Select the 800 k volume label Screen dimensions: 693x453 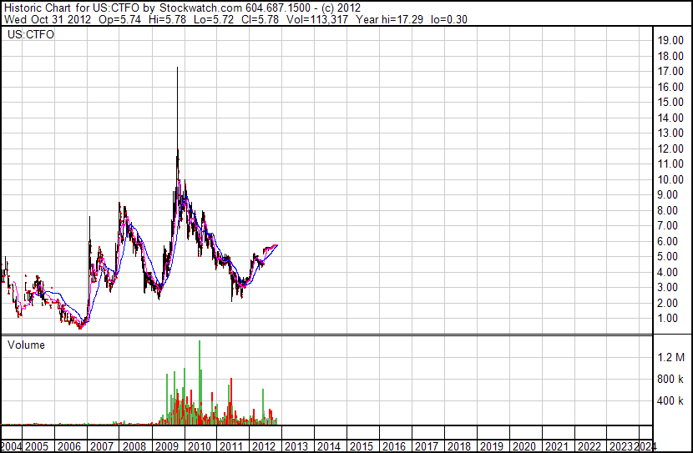[670, 380]
